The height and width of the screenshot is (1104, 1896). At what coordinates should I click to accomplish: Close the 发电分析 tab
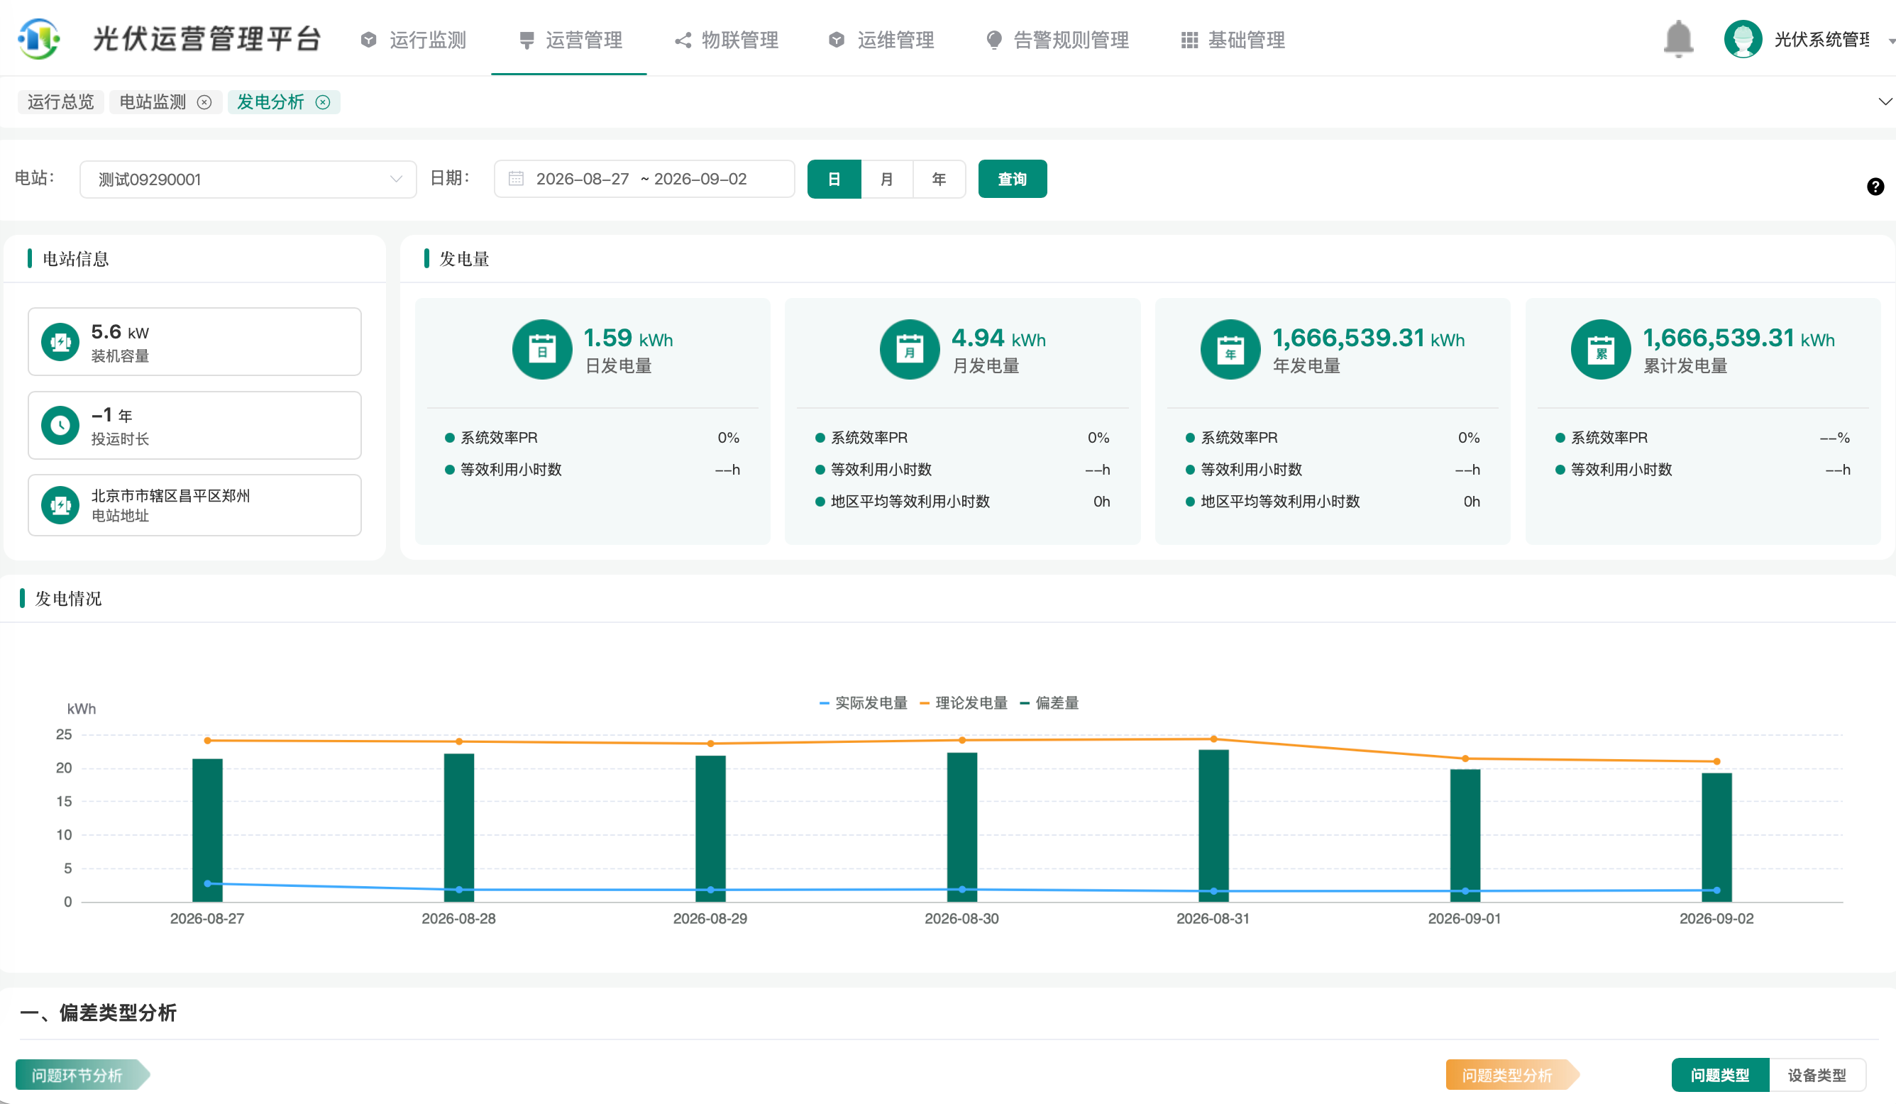(x=323, y=102)
